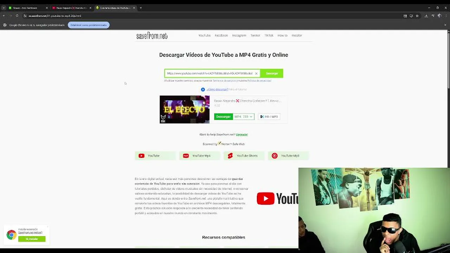Click the YouTube Shorts shortcut card
The image size is (450, 253).
coord(244,156)
